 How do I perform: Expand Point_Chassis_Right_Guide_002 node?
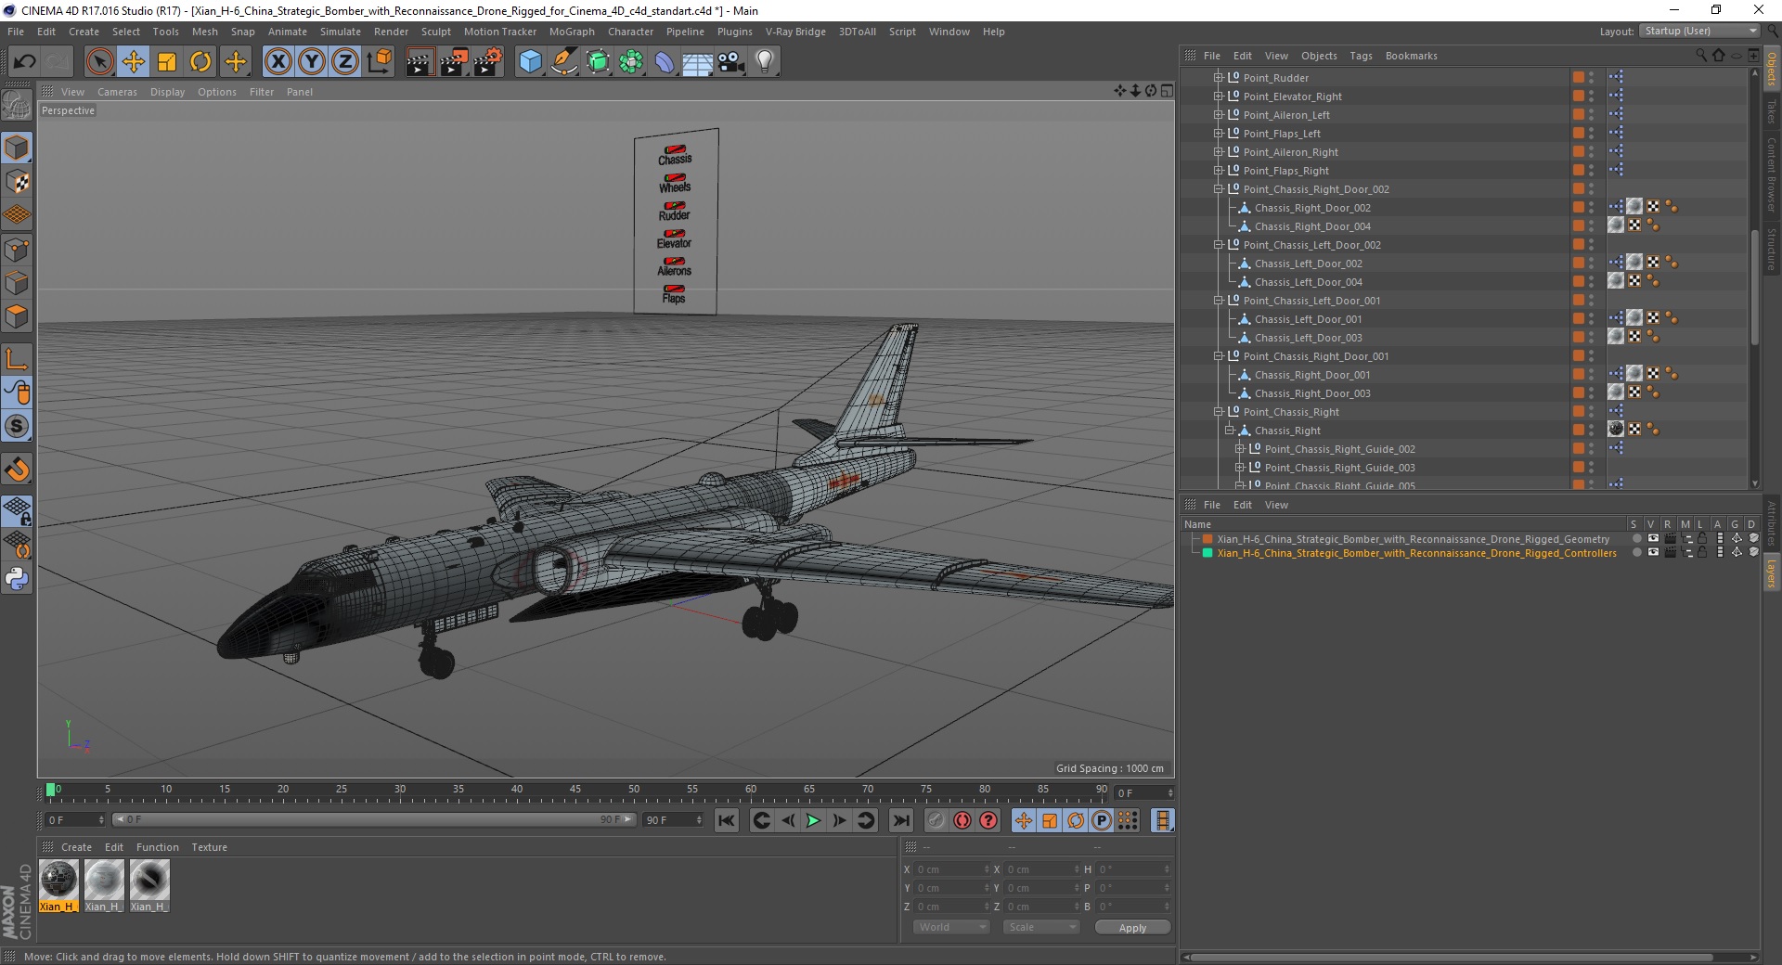pyautogui.click(x=1239, y=449)
